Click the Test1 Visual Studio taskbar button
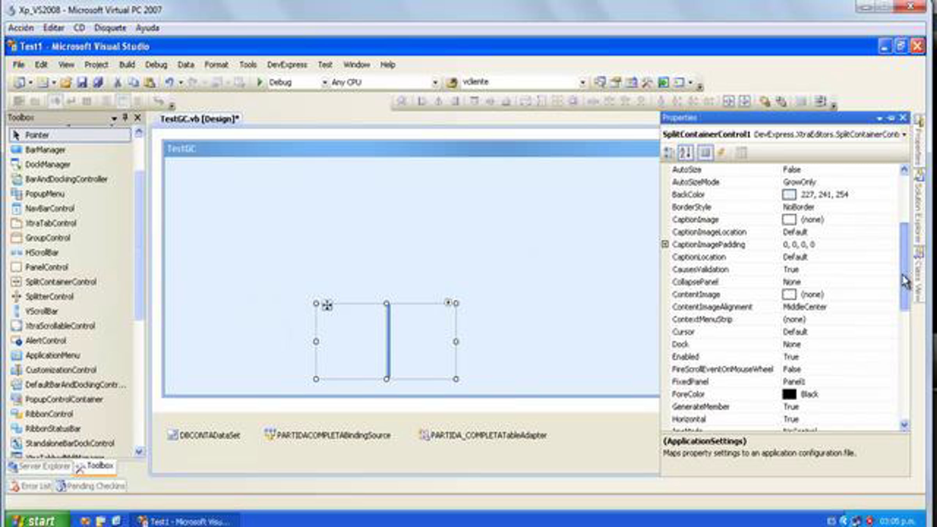This screenshot has width=937, height=527. pyautogui.click(x=184, y=521)
